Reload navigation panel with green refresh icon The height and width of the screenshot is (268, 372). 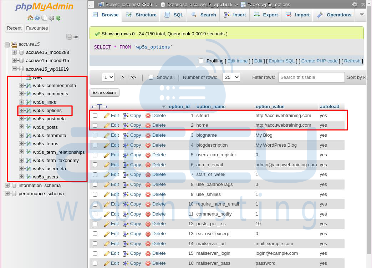(x=58, y=18)
